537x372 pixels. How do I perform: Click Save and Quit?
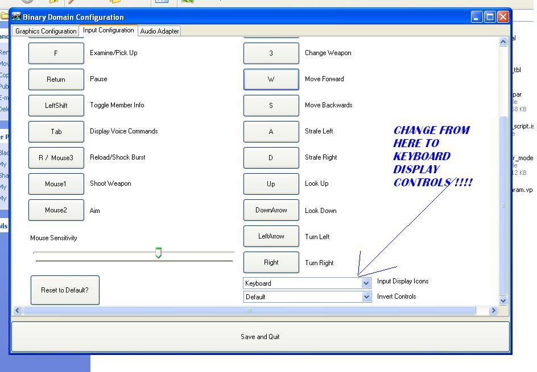click(x=261, y=337)
